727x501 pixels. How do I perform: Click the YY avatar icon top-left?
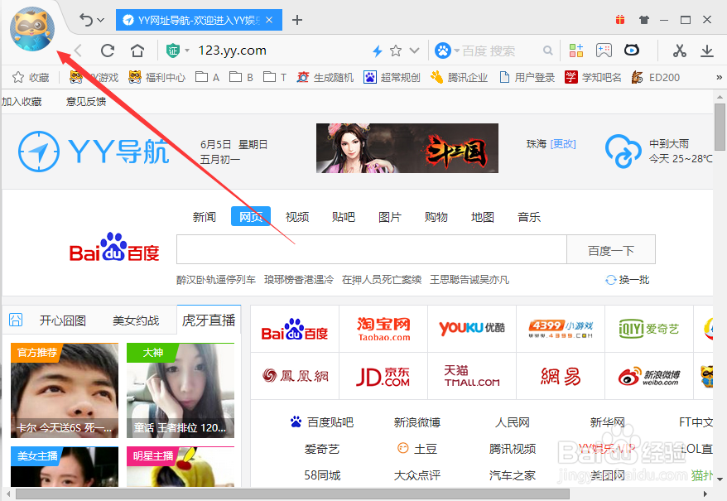31,28
